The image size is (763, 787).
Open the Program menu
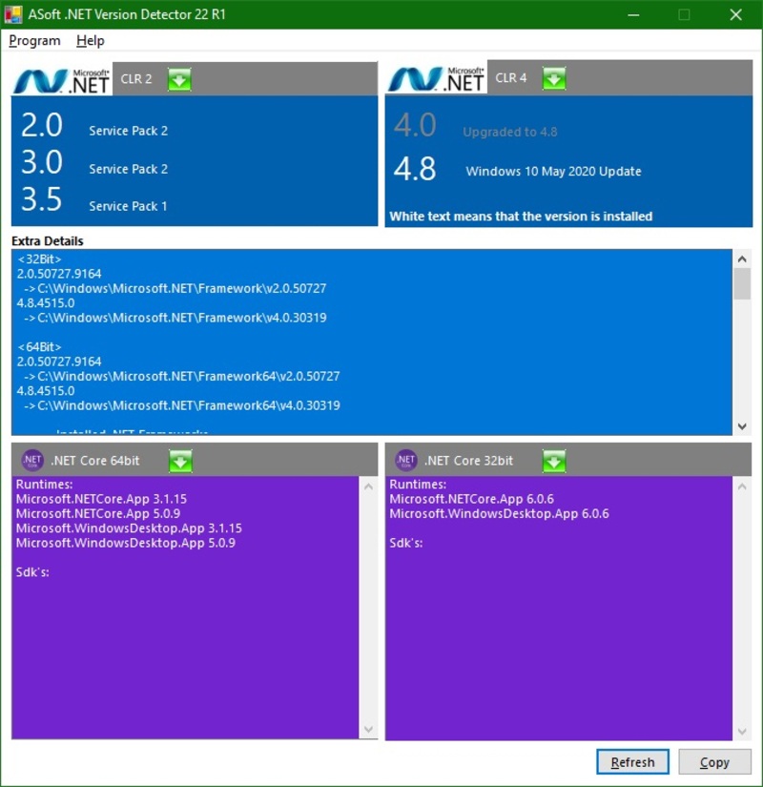coord(34,41)
